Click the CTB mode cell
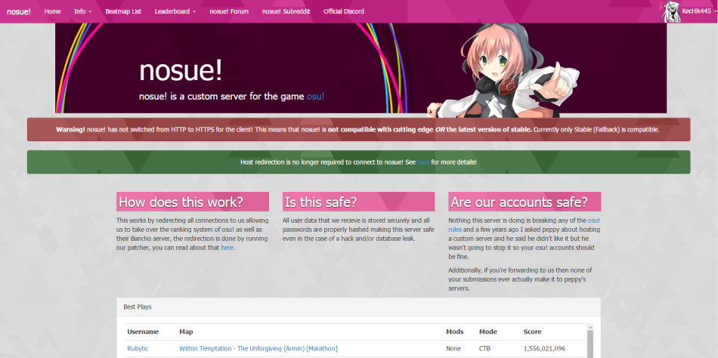This screenshot has width=718, height=358. tap(484, 348)
